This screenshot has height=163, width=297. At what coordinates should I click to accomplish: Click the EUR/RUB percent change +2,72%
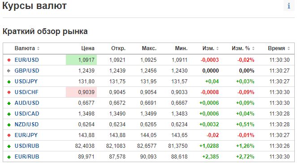(x=245, y=157)
